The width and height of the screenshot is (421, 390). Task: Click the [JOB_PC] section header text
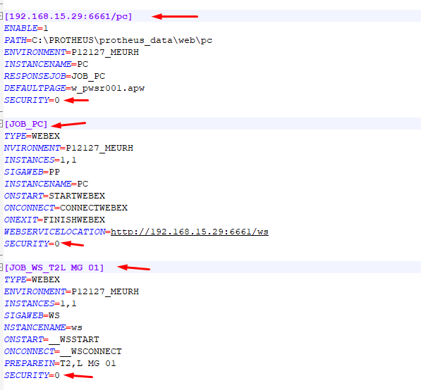[26, 124]
